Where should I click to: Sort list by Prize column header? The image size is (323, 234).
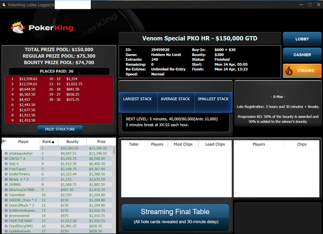[101, 142]
